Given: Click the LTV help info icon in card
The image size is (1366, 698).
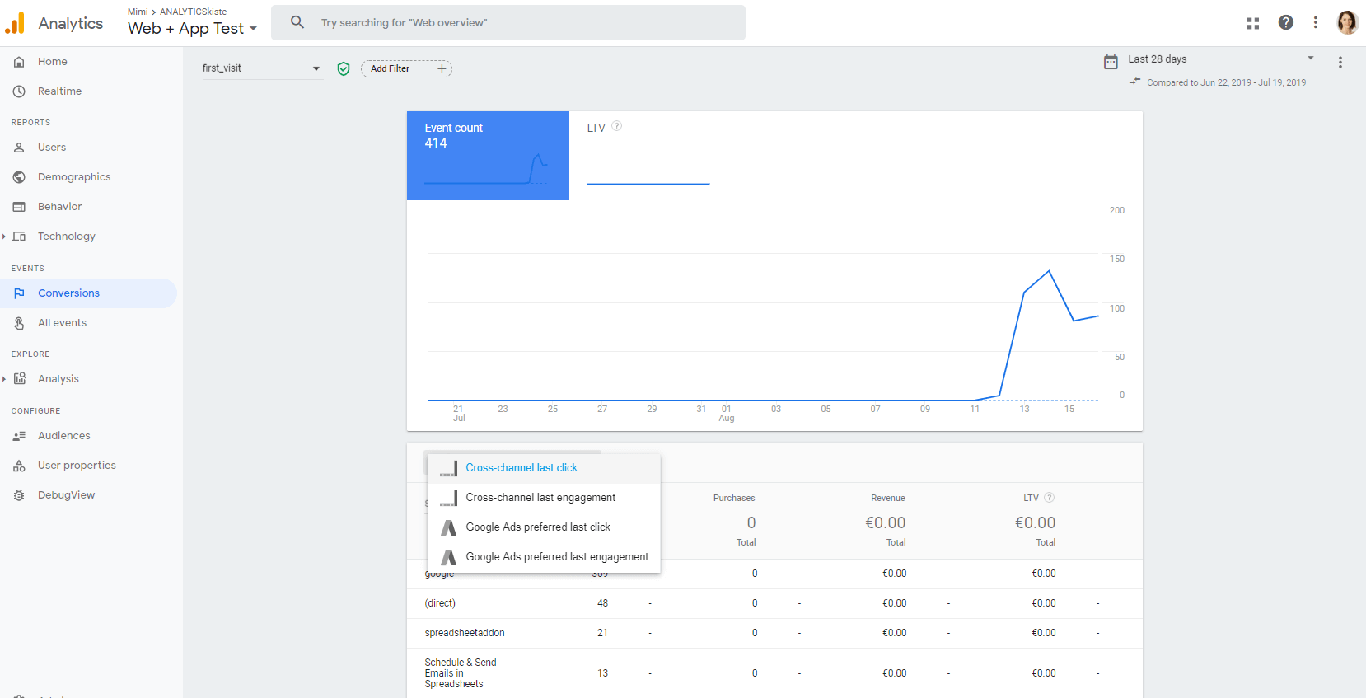Looking at the screenshot, I should (x=616, y=127).
